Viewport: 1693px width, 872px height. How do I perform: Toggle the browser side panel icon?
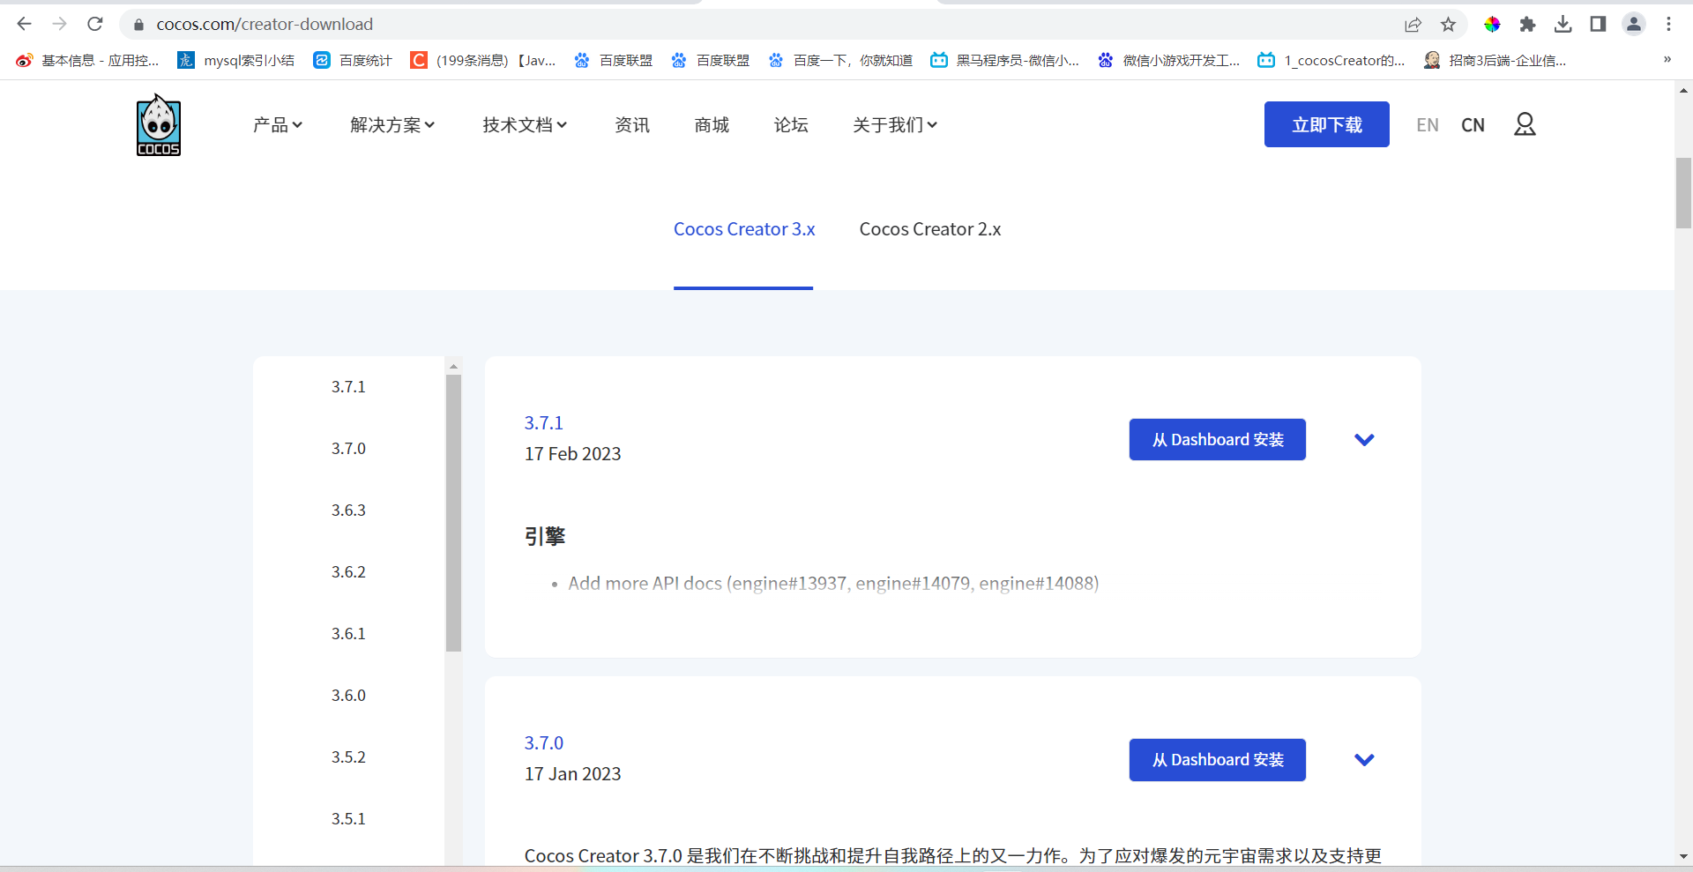pos(1598,24)
